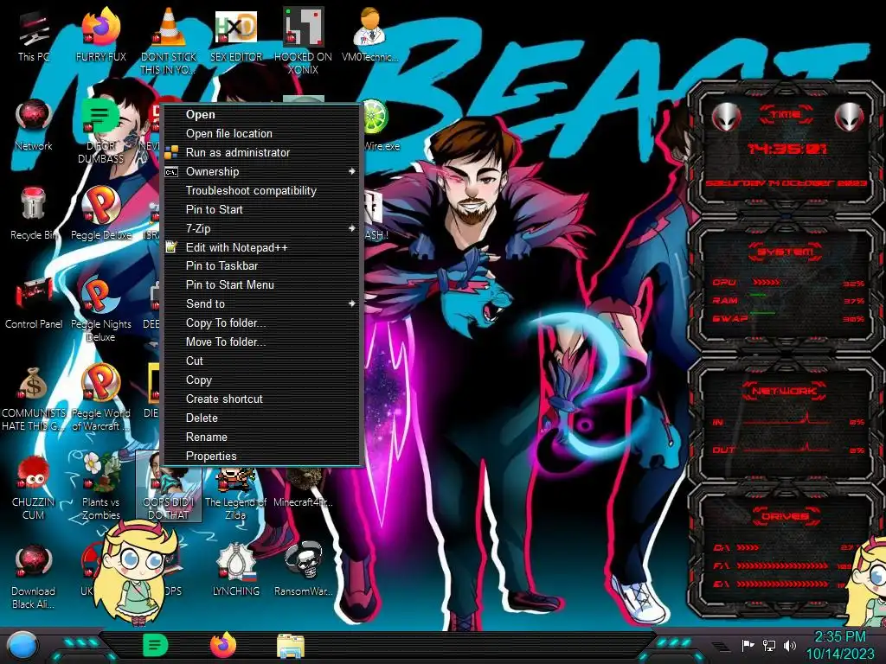Select the money bag game icon
Screen dimensions: 886x664
click(x=34, y=399)
